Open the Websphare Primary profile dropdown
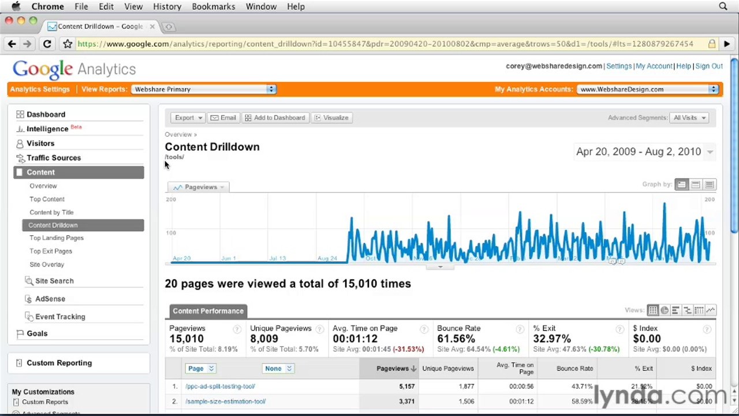739x416 pixels. point(204,90)
